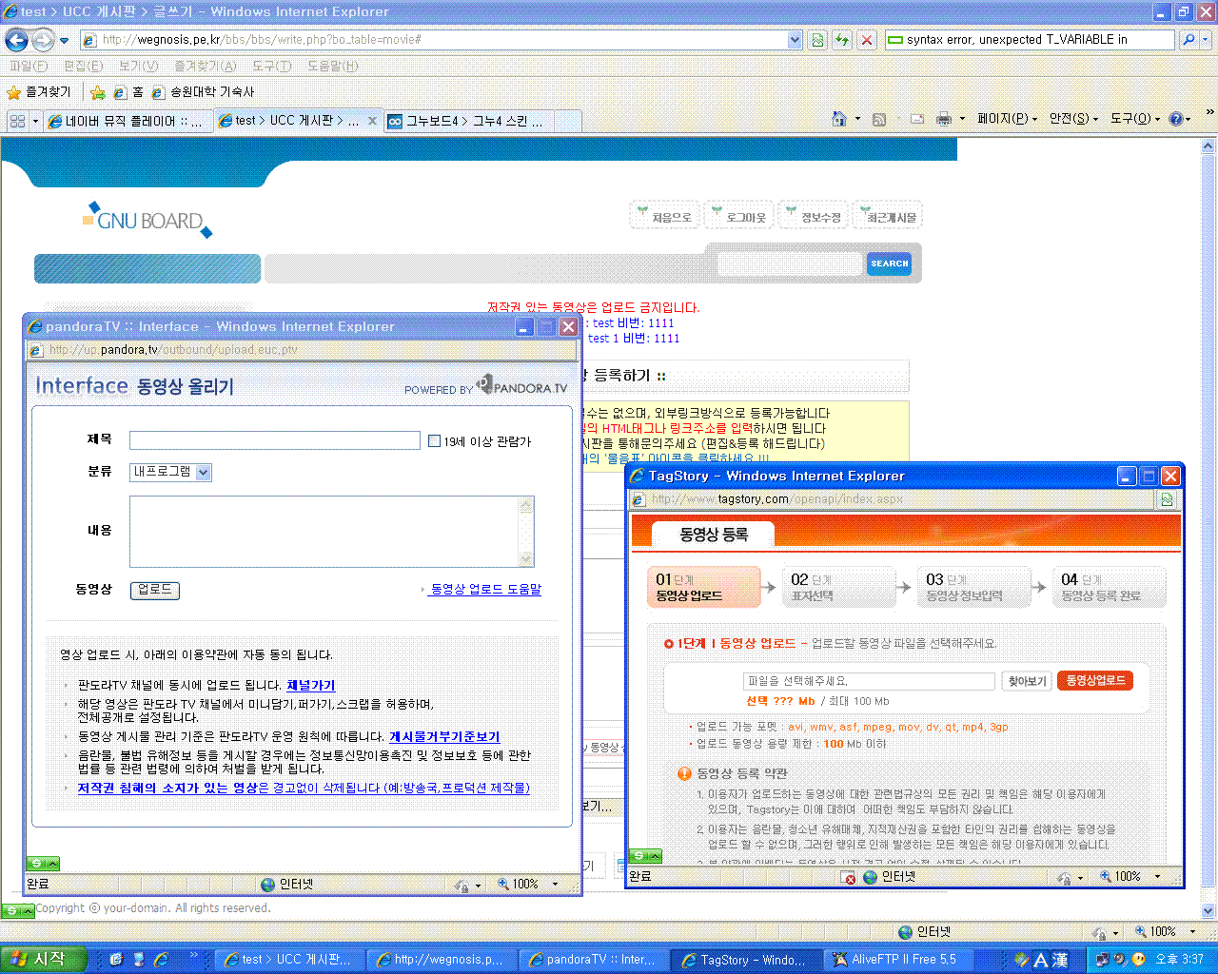
Task: Click the Windows 시작 Start button
Action: click(x=43, y=960)
